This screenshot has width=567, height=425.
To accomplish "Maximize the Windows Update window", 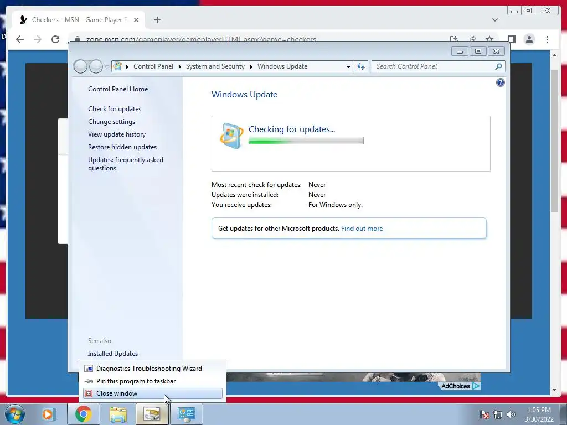I will [x=478, y=51].
